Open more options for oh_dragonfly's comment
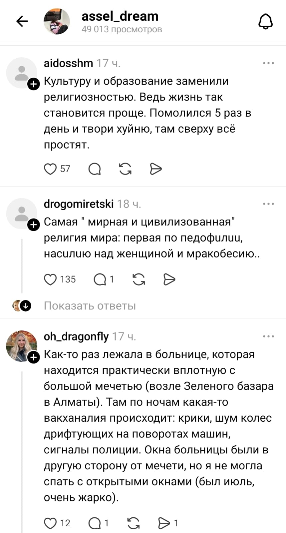The image size is (286, 533). point(268,336)
